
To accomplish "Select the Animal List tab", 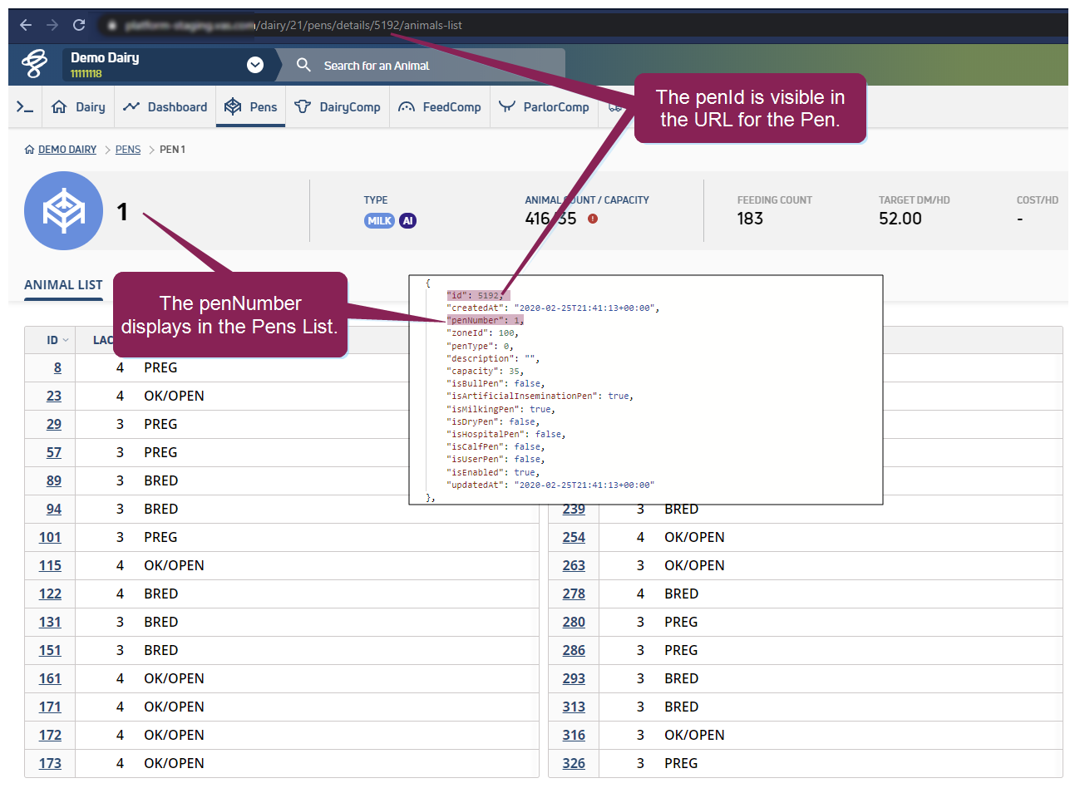I will (x=63, y=285).
